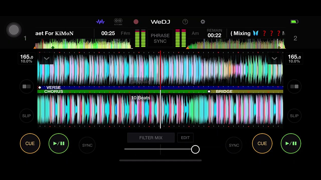Tap the 10 Beats indicator

tap(140, 98)
